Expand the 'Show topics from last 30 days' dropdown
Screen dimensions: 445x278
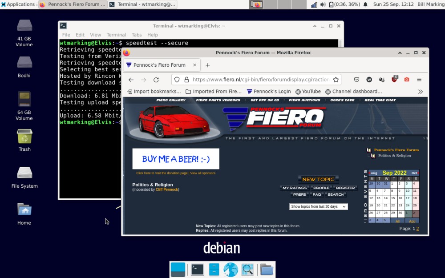tap(318, 207)
